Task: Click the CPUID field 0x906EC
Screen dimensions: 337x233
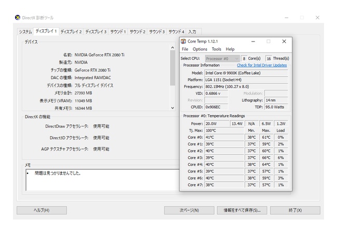Action: tap(216, 107)
